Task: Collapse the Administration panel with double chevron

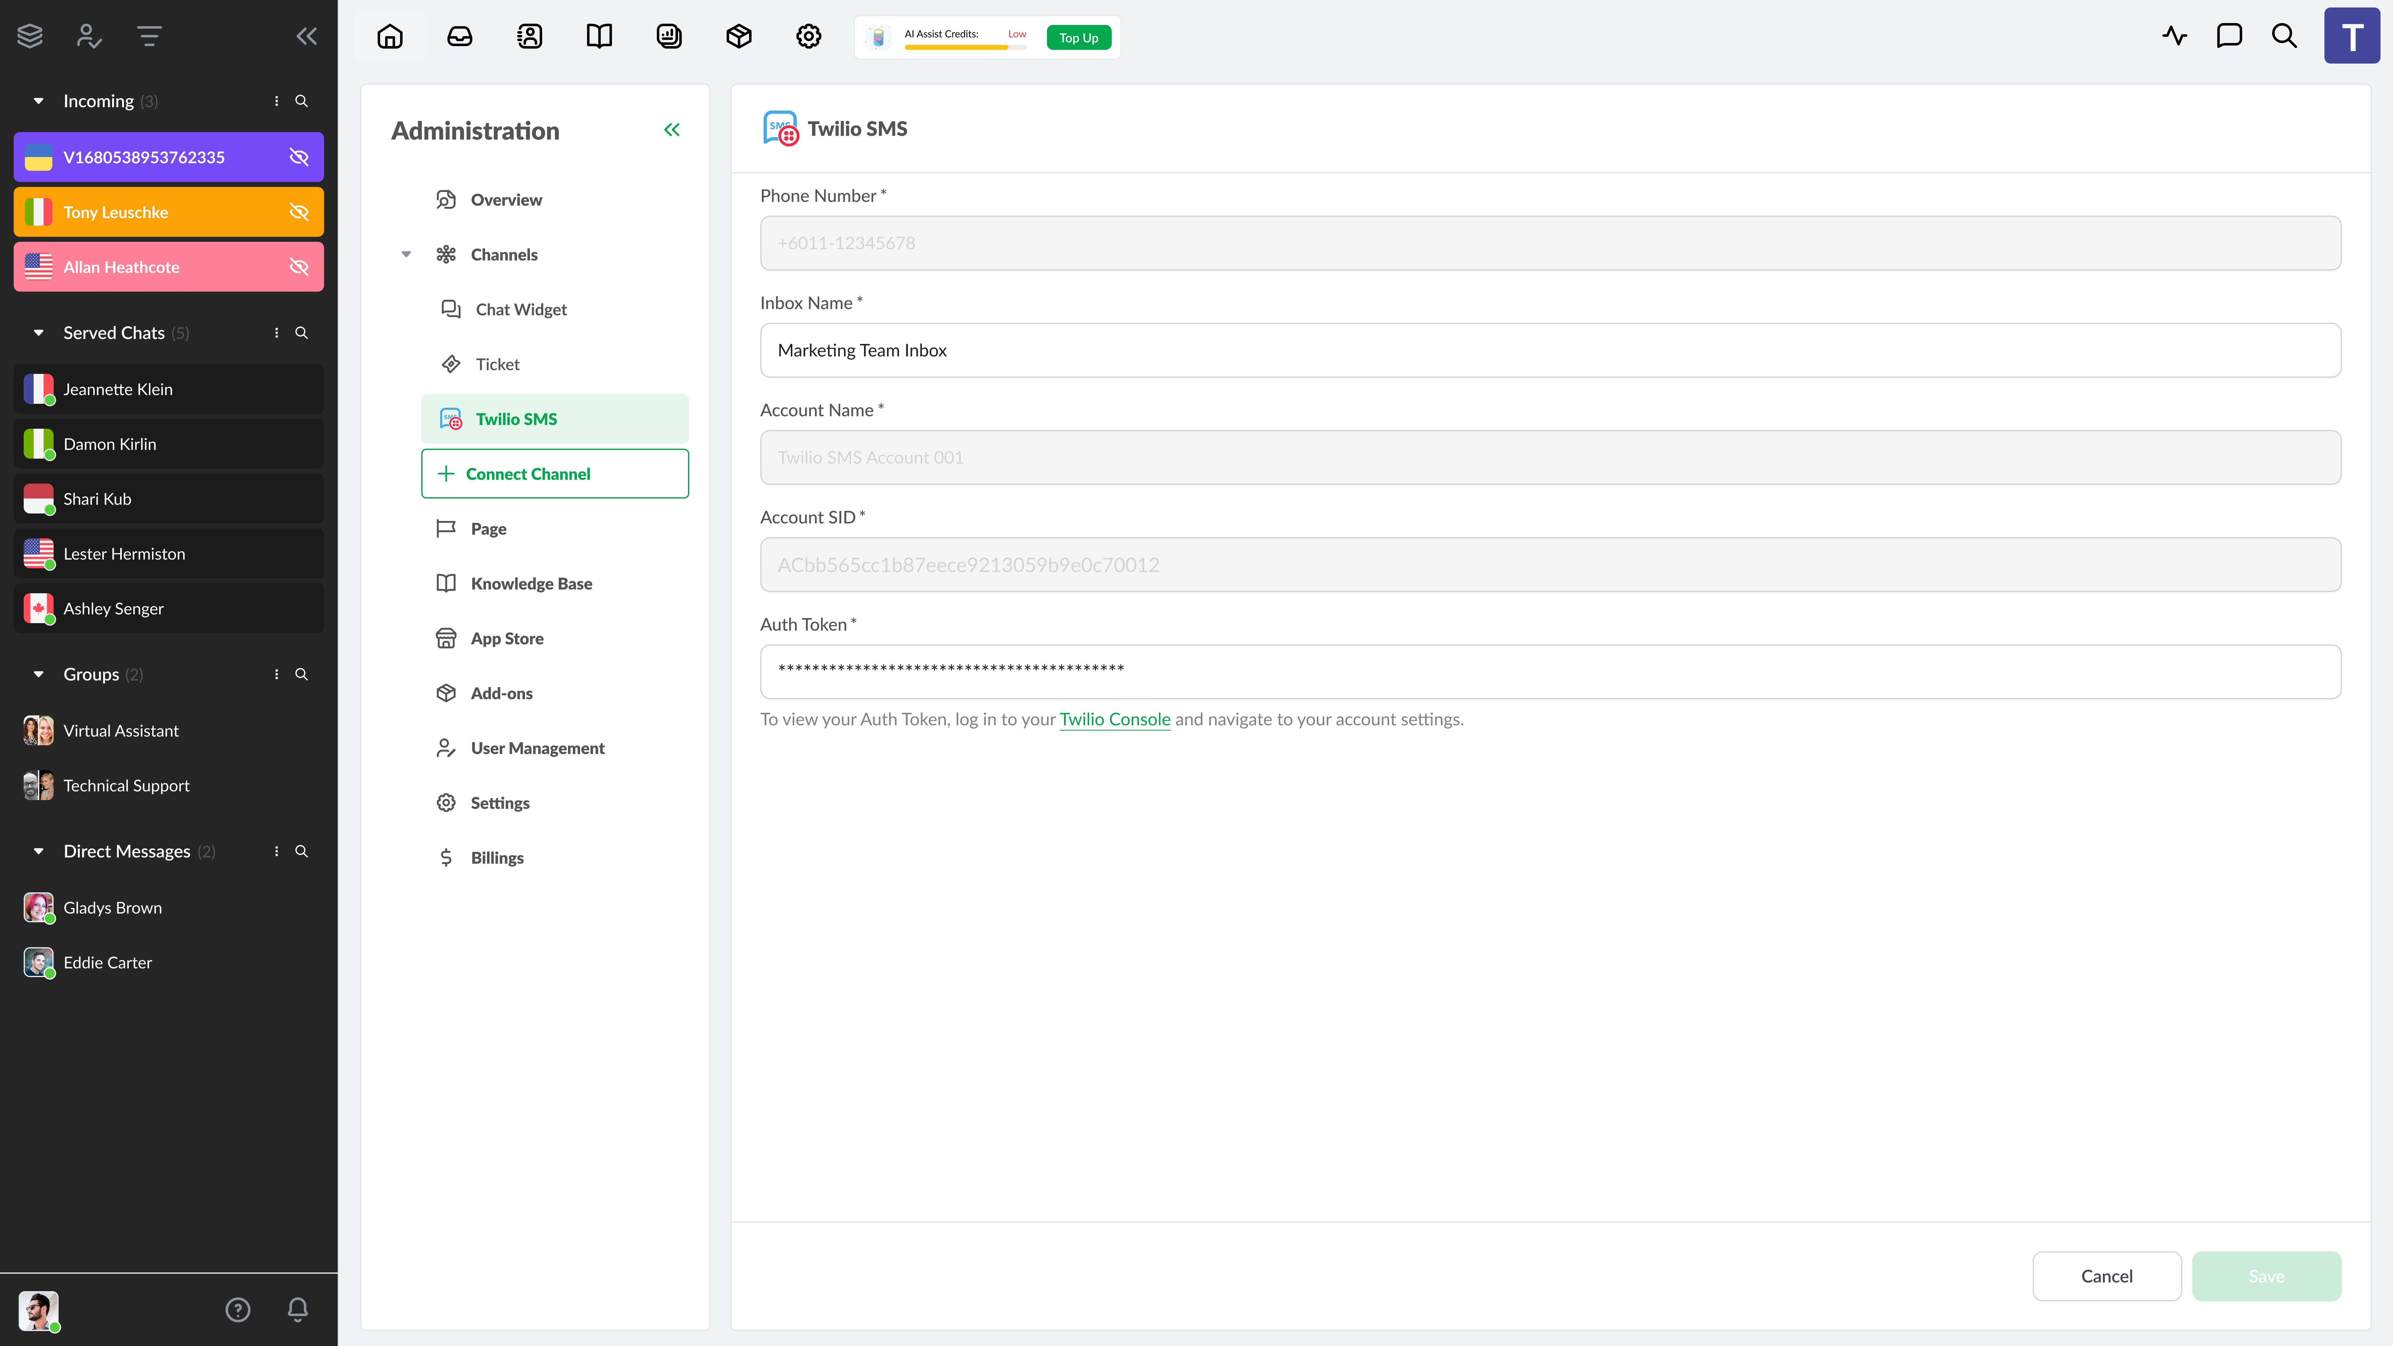Action: [x=672, y=130]
